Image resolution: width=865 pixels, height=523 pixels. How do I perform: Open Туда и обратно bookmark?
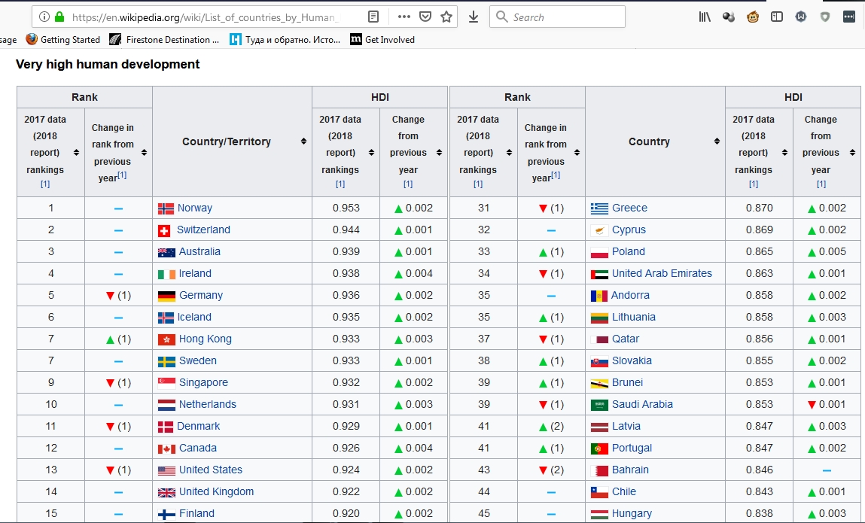(x=285, y=40)
